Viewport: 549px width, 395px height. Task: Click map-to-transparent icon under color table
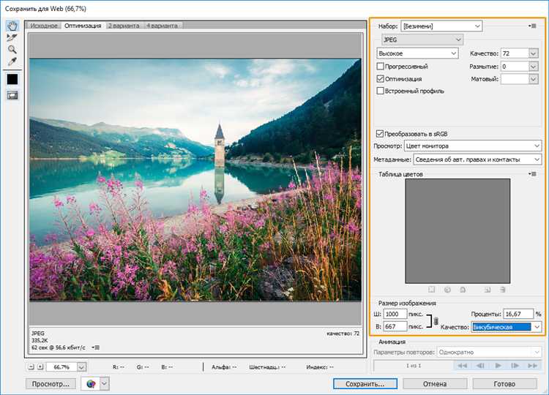point(431,290)
